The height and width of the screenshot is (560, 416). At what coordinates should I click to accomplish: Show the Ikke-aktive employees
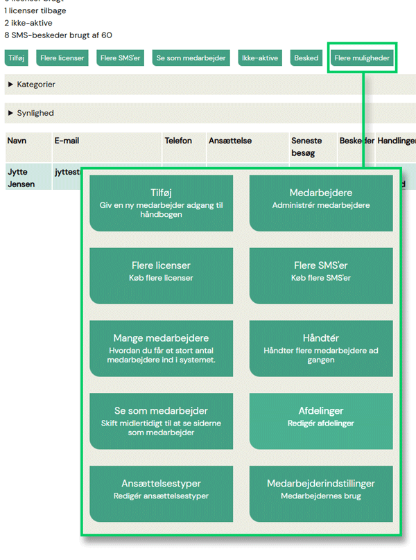pos(260,58)
